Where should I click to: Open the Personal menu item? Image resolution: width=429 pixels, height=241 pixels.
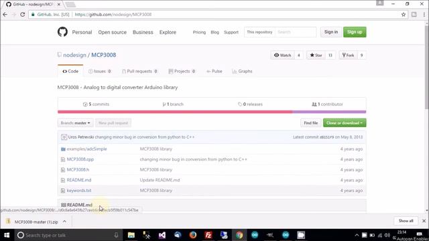pos(82,32)
